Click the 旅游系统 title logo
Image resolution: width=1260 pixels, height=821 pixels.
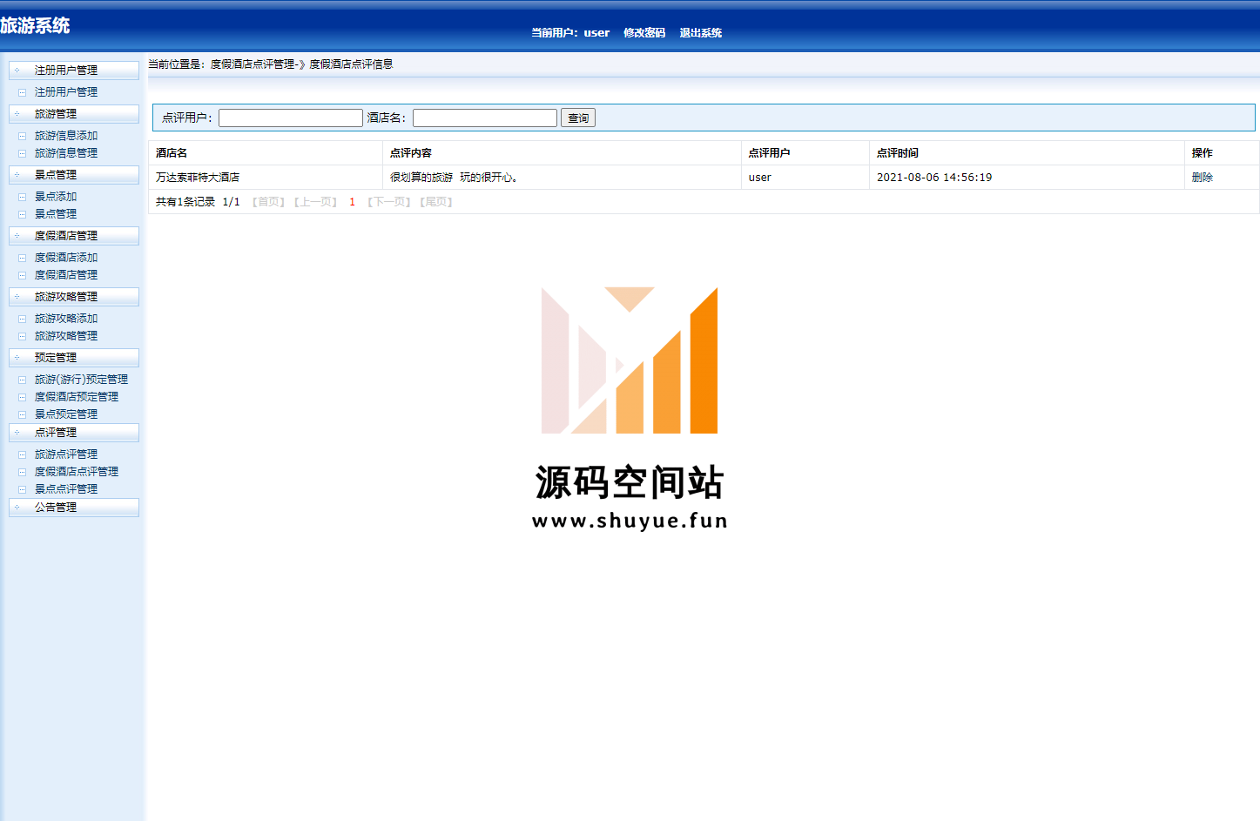pos(35,25)
